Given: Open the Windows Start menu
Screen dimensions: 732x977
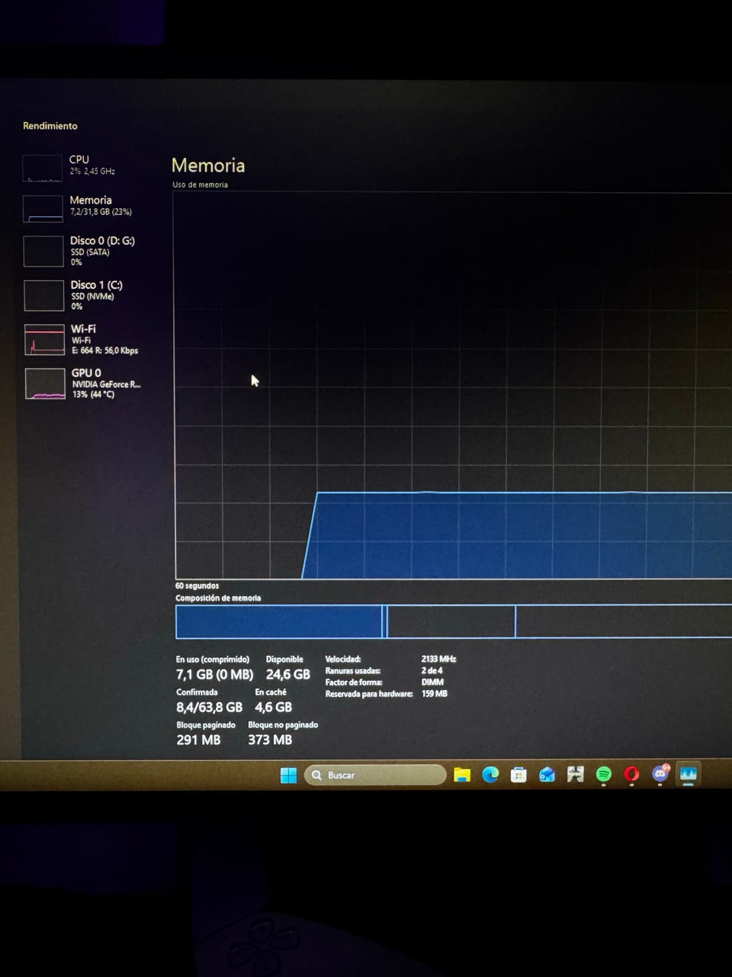Looking at the screenshot, I should tap(288, 775).
